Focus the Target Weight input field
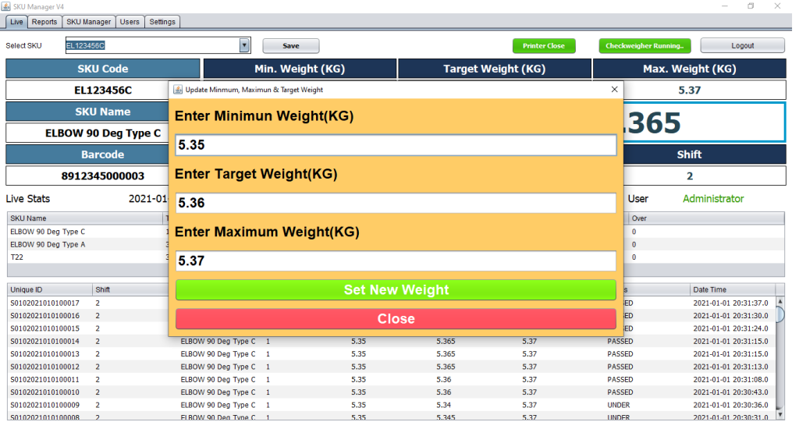Image resolution: width=799 pixels, height=422 pixels. click(x=396, y=203)
